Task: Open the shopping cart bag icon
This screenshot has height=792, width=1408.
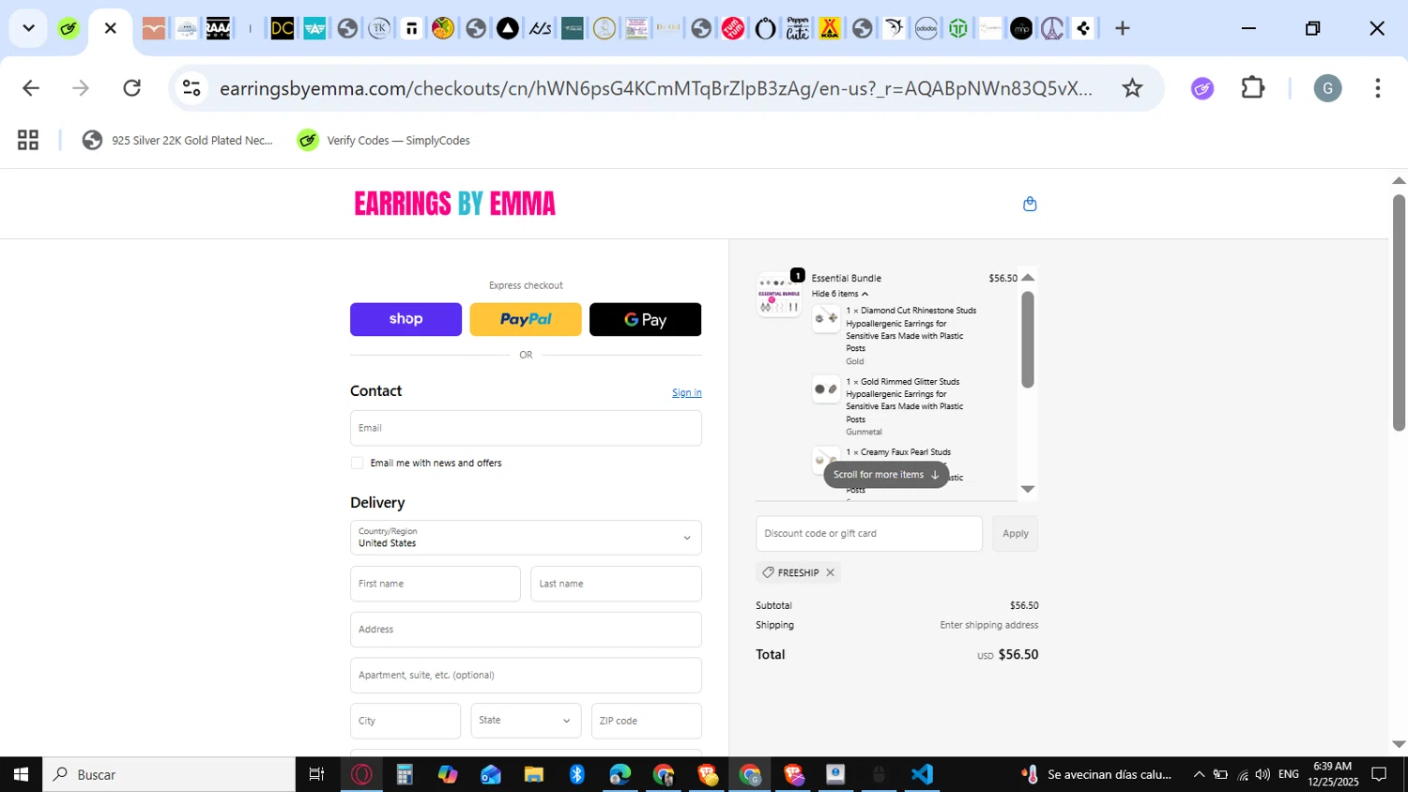Action: [1030, 204]
